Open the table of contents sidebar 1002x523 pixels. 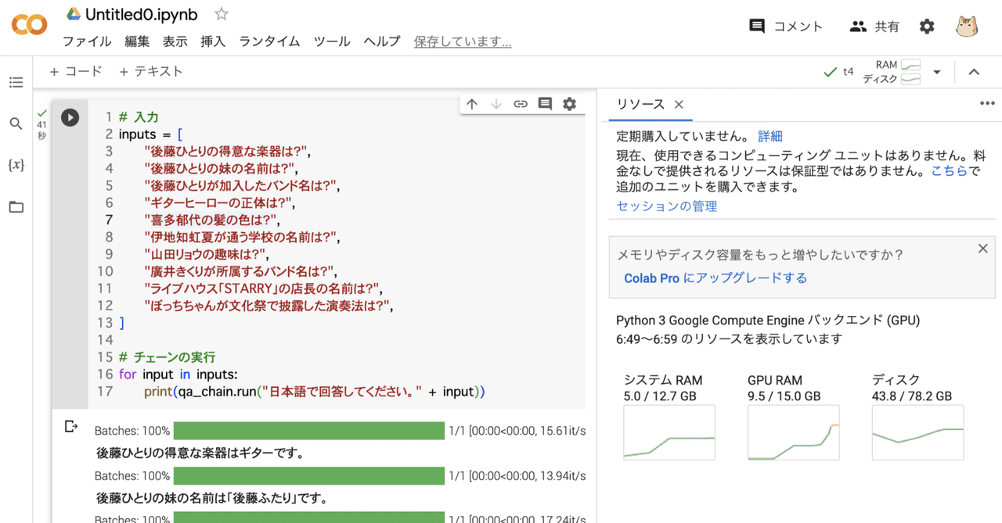[16, 82]
